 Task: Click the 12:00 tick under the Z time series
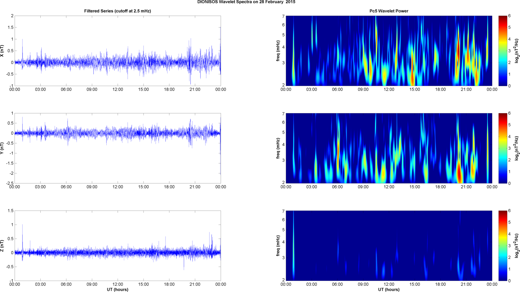coord(118,284)
